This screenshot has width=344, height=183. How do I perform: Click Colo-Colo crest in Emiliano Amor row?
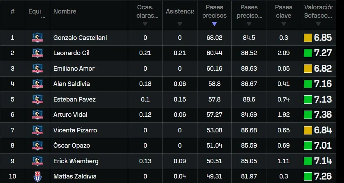pos(37,69)
